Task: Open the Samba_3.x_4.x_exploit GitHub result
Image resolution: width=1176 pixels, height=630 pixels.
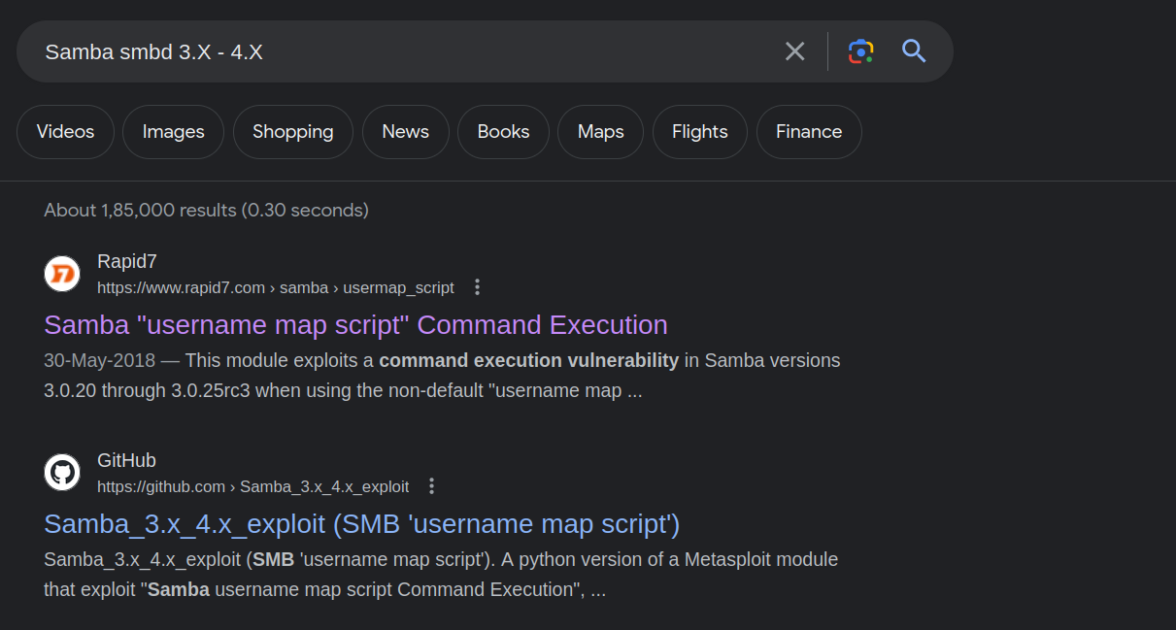Action: coord(362,524)
